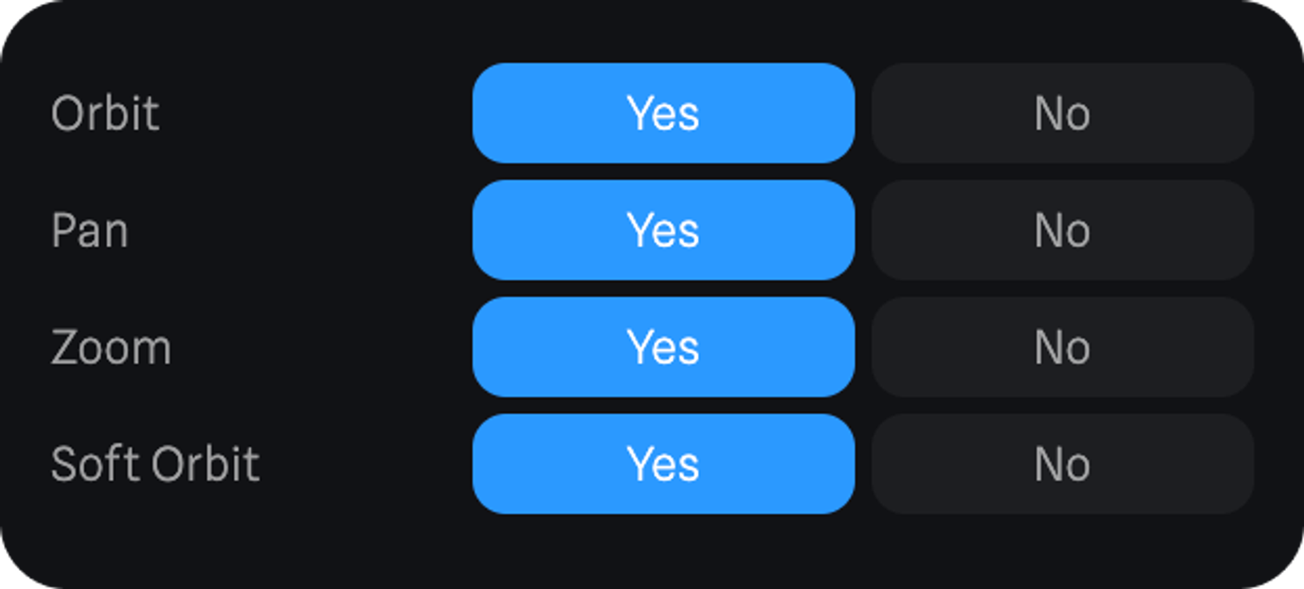Choose the highlighted Yes option for Zoom
Screen dimensions: 1304x589
(663, 347)
